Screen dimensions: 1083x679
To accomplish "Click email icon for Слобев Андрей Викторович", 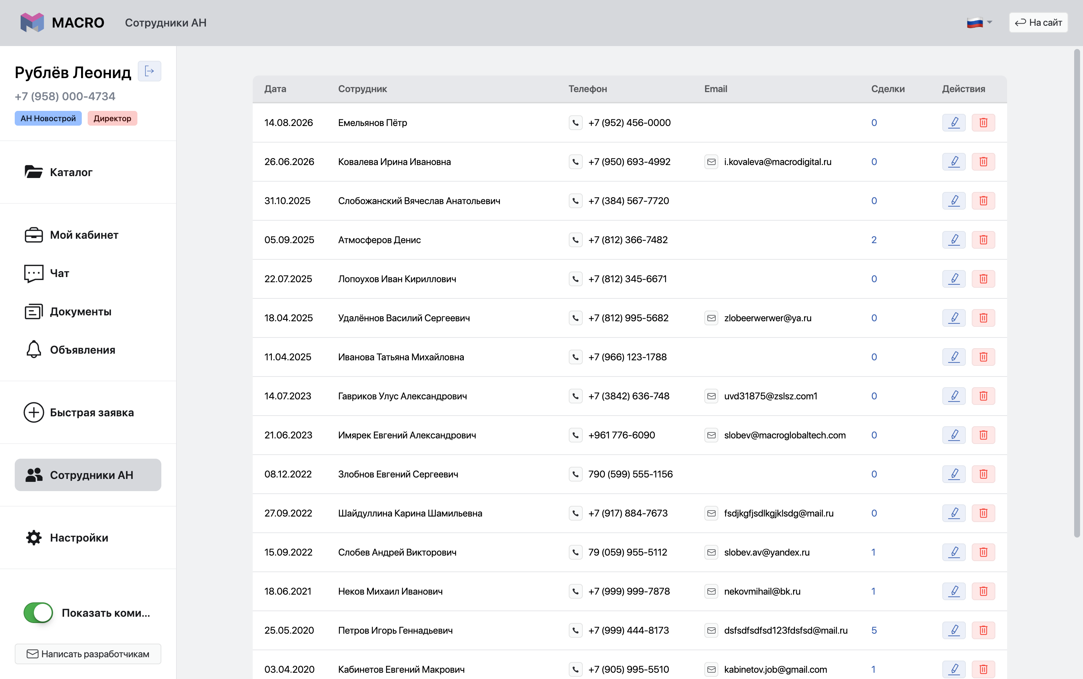I will (711, 552).
